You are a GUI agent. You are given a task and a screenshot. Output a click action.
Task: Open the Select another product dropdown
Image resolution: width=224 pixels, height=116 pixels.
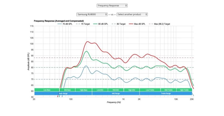click(132, 14)
